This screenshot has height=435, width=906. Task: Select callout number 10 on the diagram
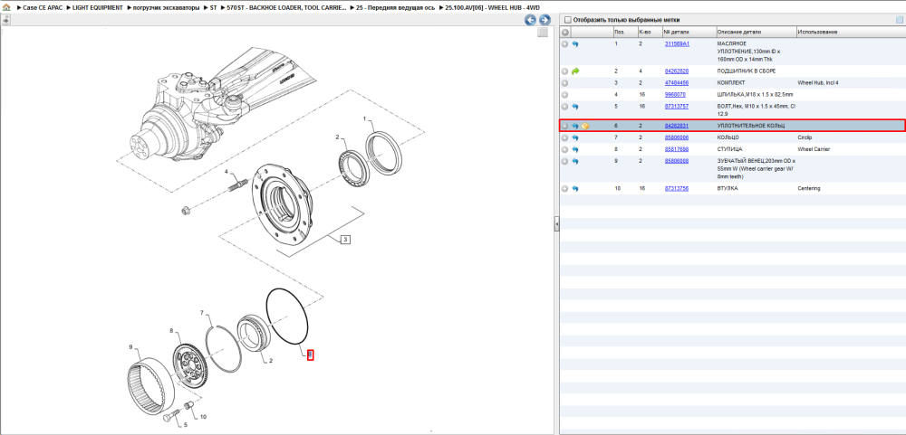[202, 416]
